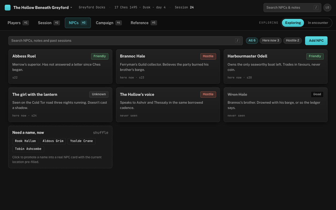Click 'here now · s23' on Brannoc Hale card
The image size is (336, 210).
(x=132, y=78)
